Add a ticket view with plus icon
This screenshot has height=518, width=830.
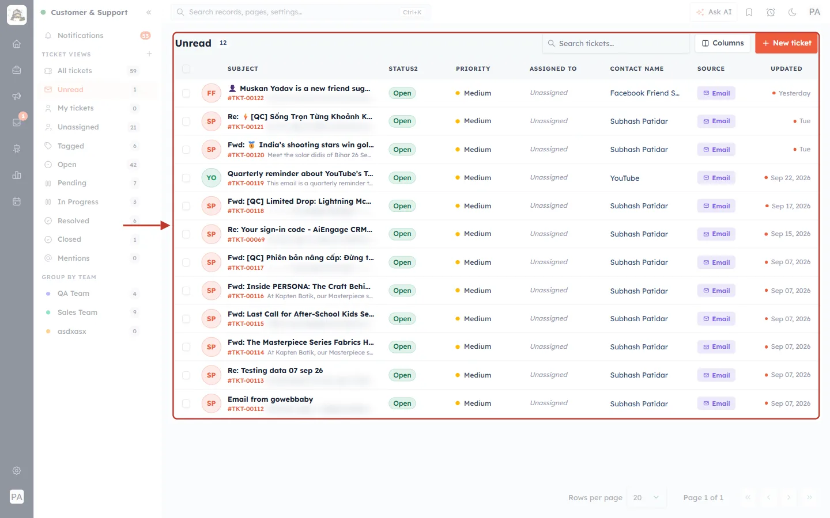coord(149,54)
